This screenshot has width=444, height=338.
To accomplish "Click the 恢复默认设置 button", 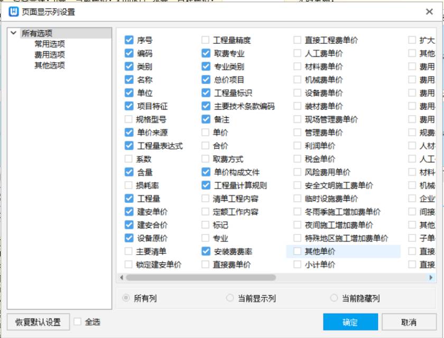I will click(x=38, y=322).
